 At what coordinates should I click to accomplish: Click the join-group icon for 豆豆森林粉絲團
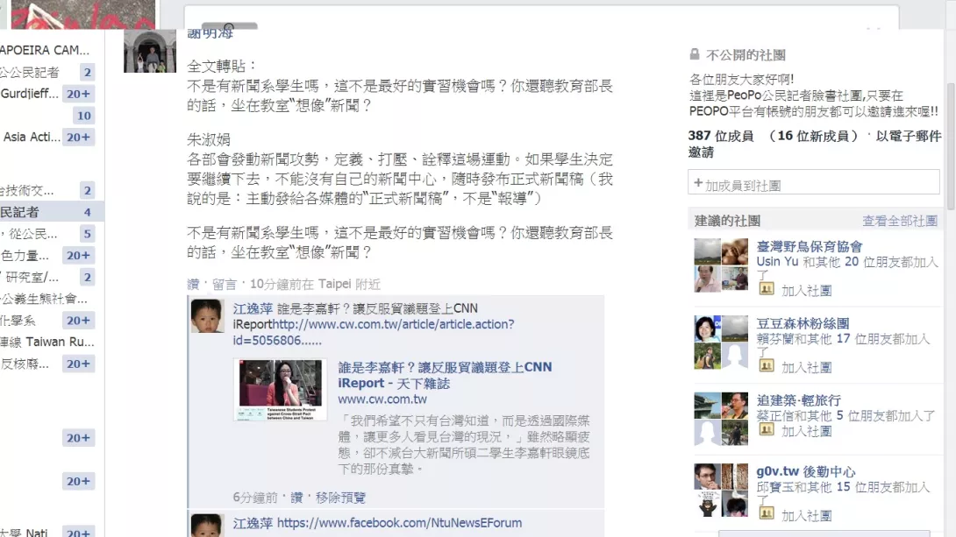(767, 365)
